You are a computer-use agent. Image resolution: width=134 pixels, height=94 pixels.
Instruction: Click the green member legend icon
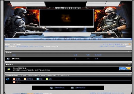(47, 79)
